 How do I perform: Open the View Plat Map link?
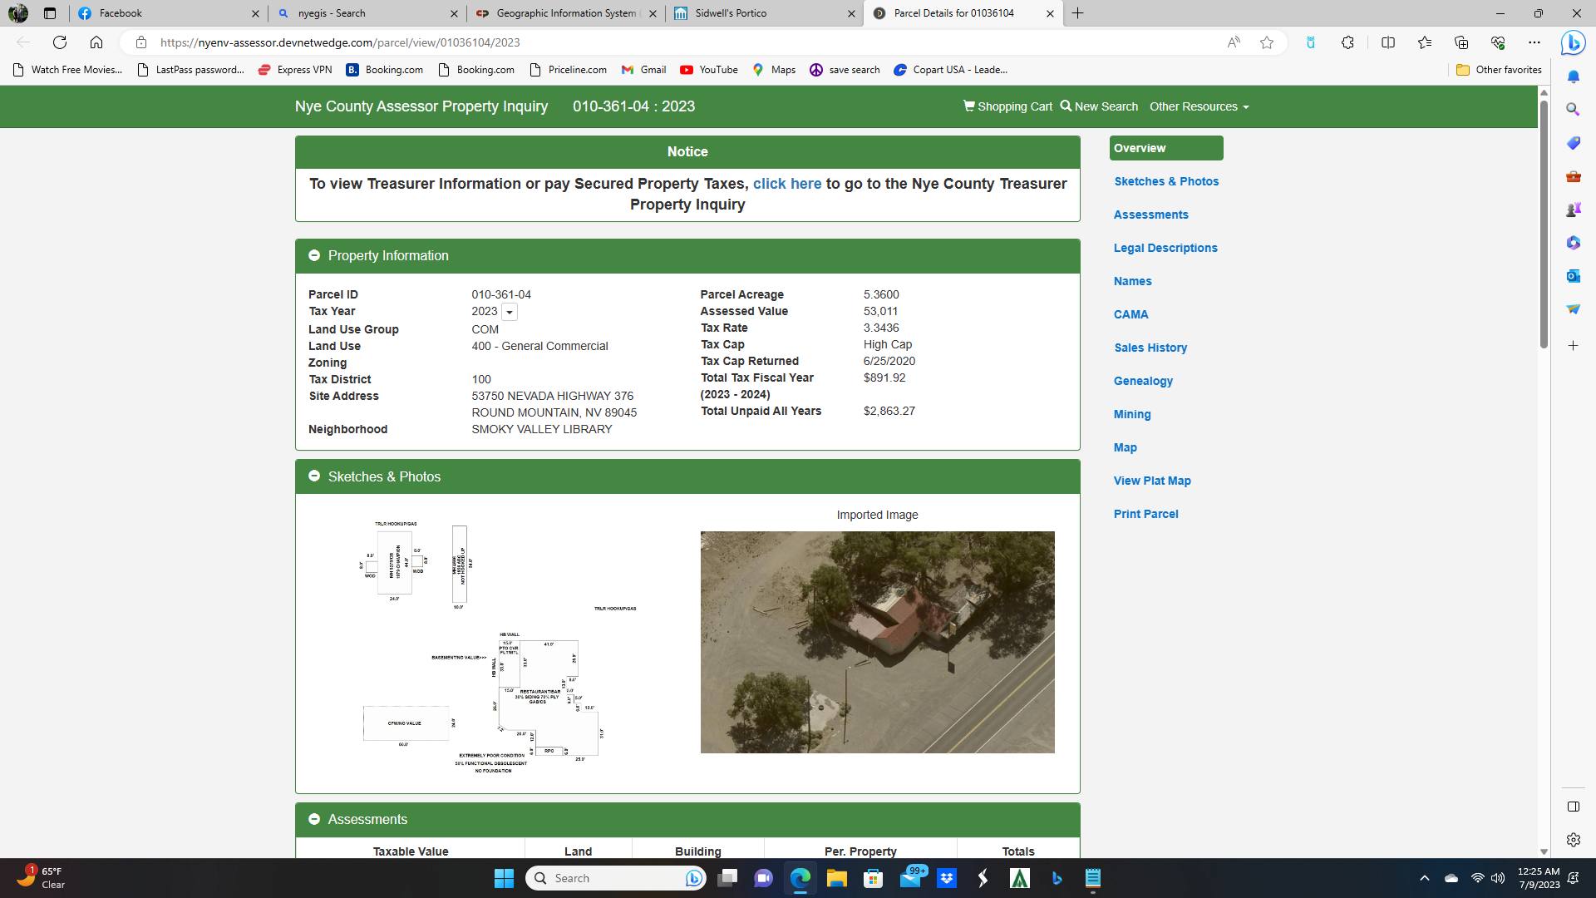coord(1152,481)
